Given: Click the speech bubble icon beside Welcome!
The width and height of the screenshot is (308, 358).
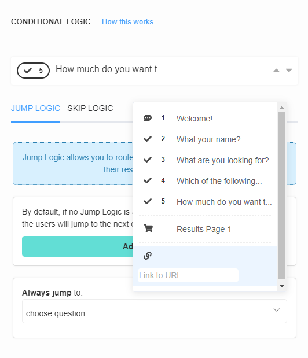Looking at the screenshot, I should point(148,118).
